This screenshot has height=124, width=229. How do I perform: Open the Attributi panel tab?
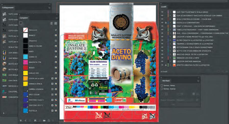pos(166,81)
